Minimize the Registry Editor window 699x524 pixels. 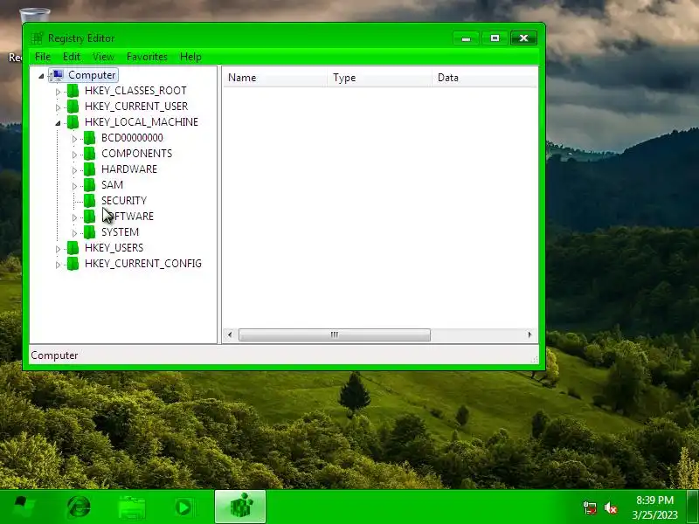click(x=467, y=38)
